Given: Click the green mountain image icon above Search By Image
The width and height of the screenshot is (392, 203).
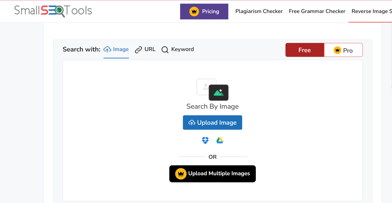Looking at the screenshot, I should point(219,92).
